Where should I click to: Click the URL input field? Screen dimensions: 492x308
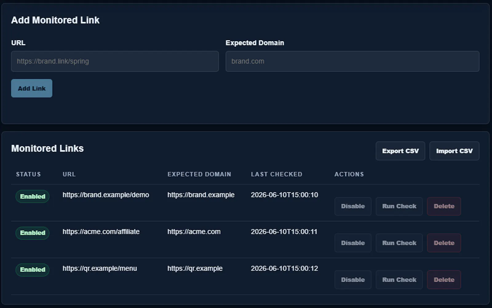(x=115, y=61)
